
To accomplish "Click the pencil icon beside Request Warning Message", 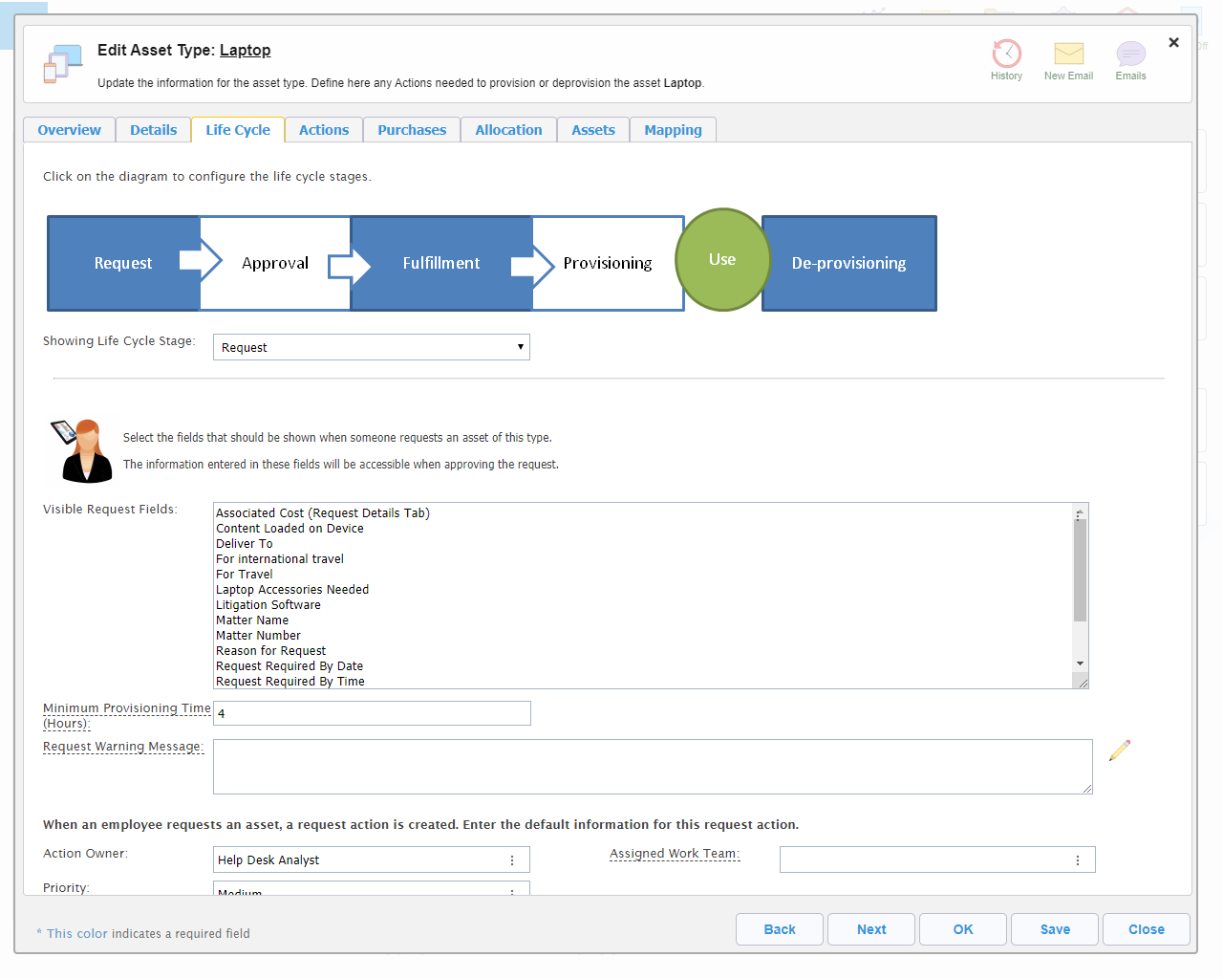I will point(1120,751).
